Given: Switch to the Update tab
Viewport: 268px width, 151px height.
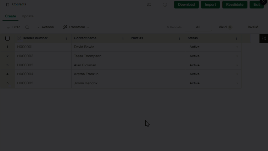Looking at the screenshot, I should 28,16.
